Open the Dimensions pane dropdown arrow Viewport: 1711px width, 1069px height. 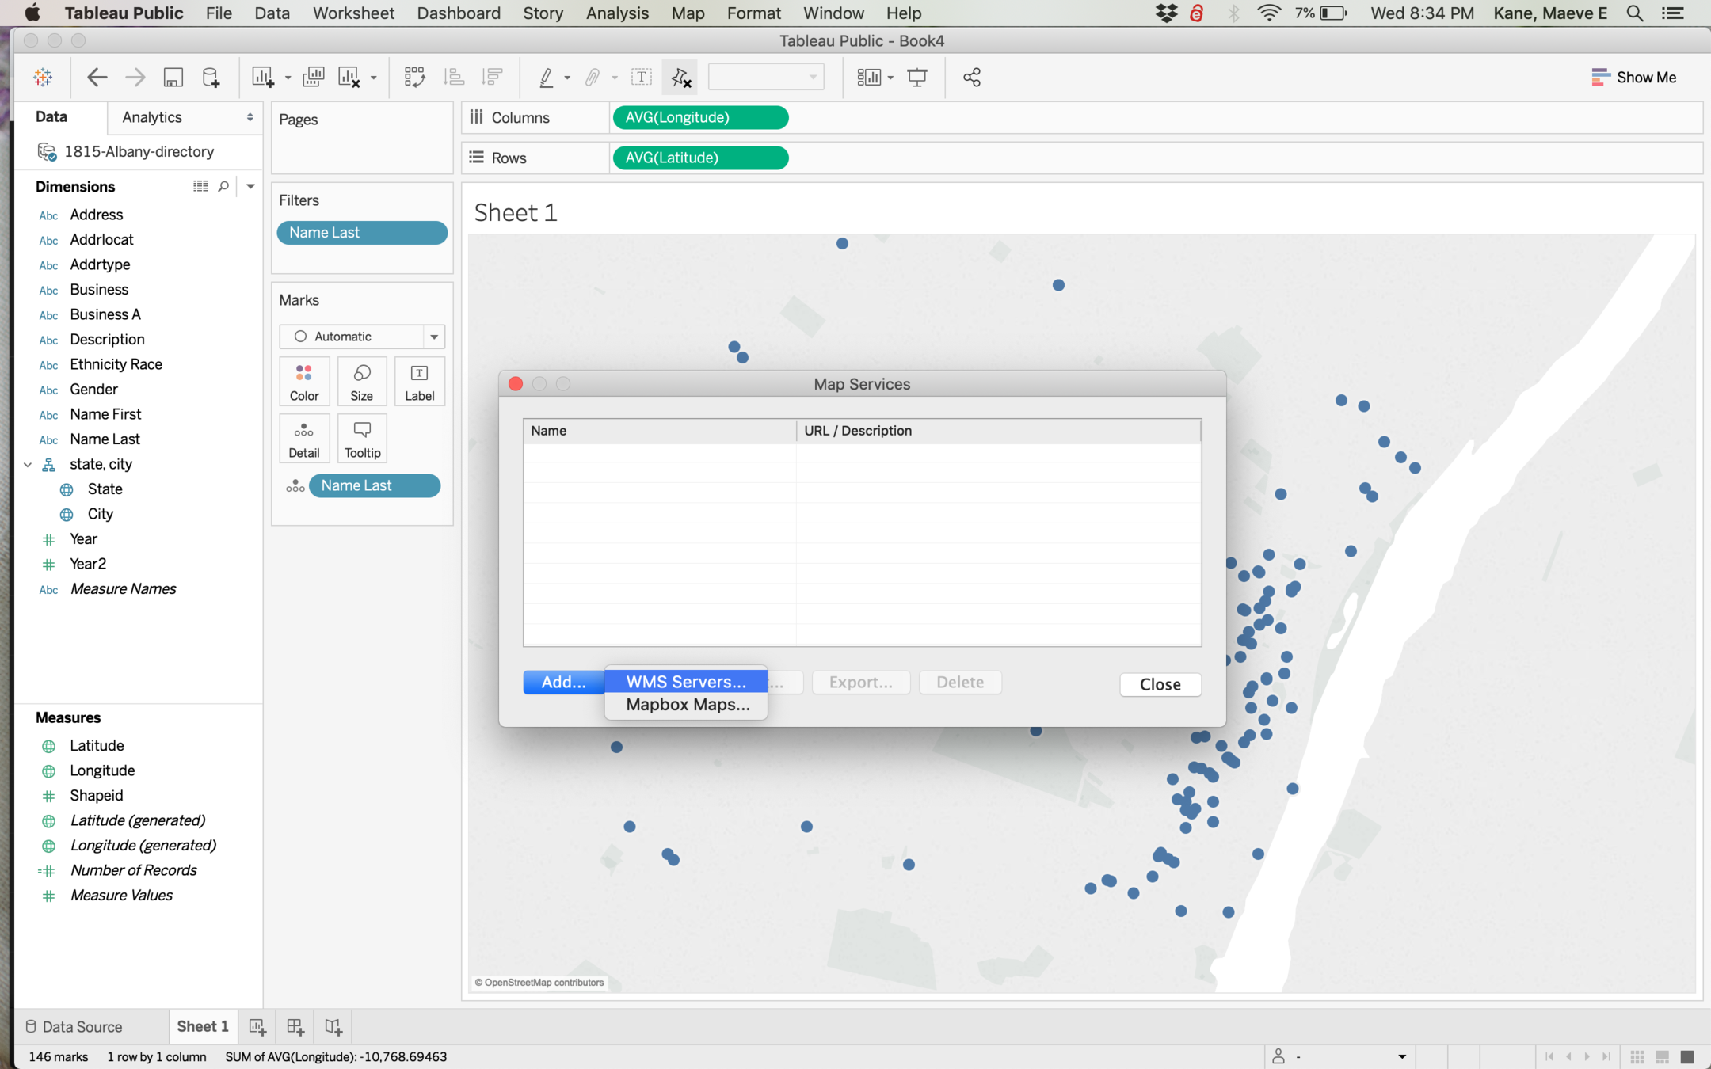click(x=250, y=186)
